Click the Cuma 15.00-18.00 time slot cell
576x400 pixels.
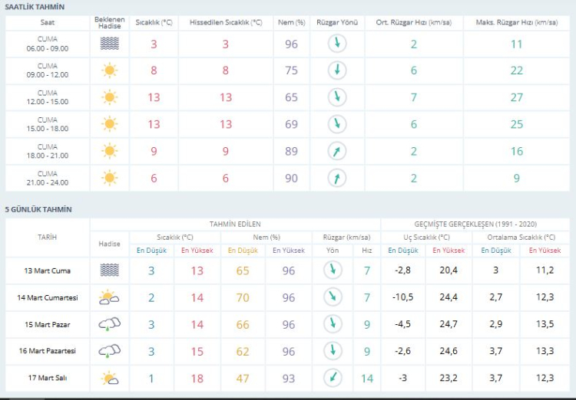tap(48, 124)
